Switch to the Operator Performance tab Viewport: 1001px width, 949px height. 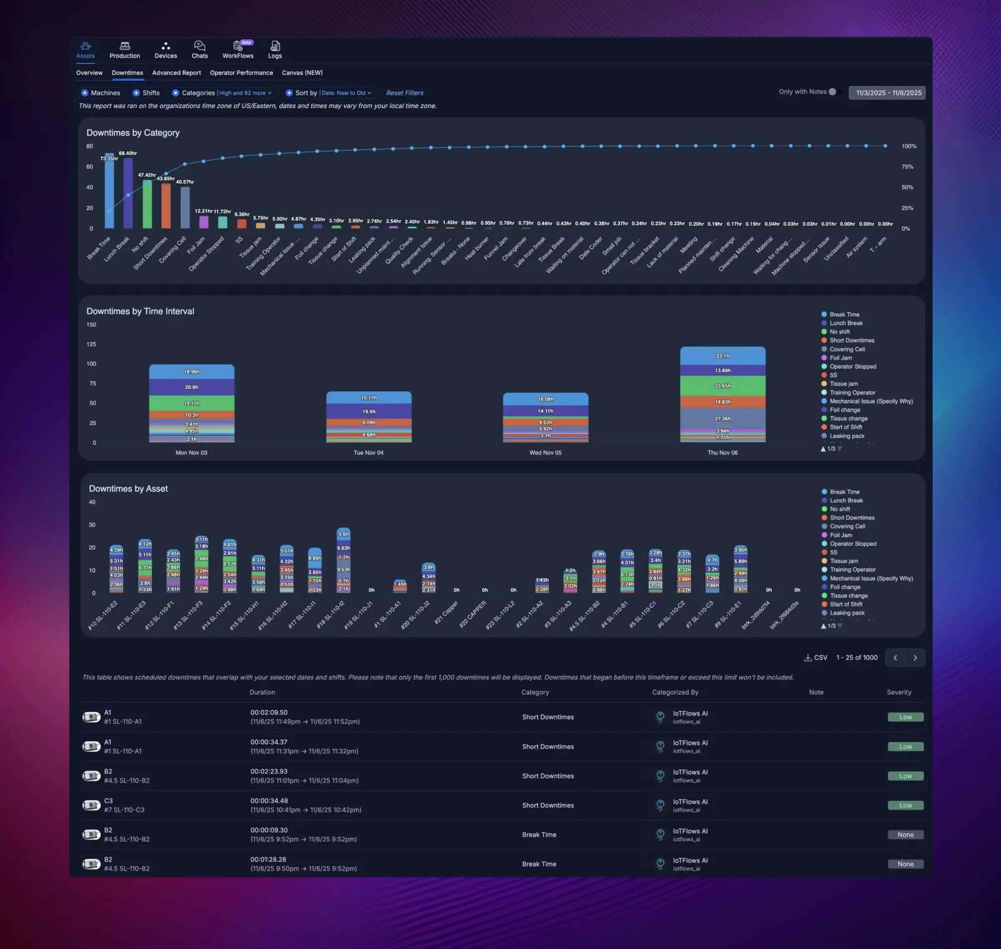pyautogui.click(x=241, y=73)
